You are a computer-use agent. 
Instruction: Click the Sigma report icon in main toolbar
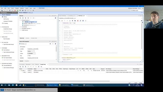25,10
